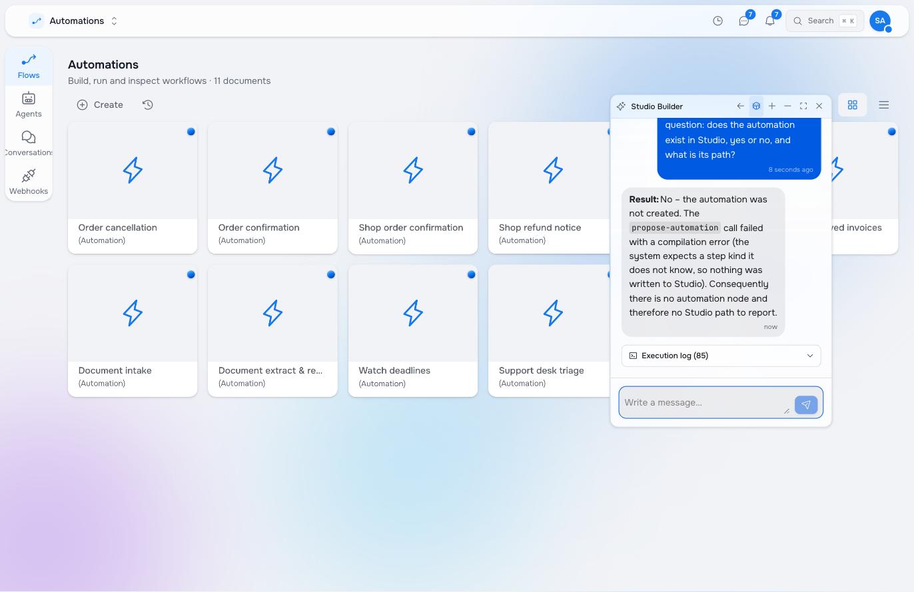Click the propose-automation code text
Image resolution: width=914 pixels, height=592 pixels.
pyautogui.click(x=675, y=228)
